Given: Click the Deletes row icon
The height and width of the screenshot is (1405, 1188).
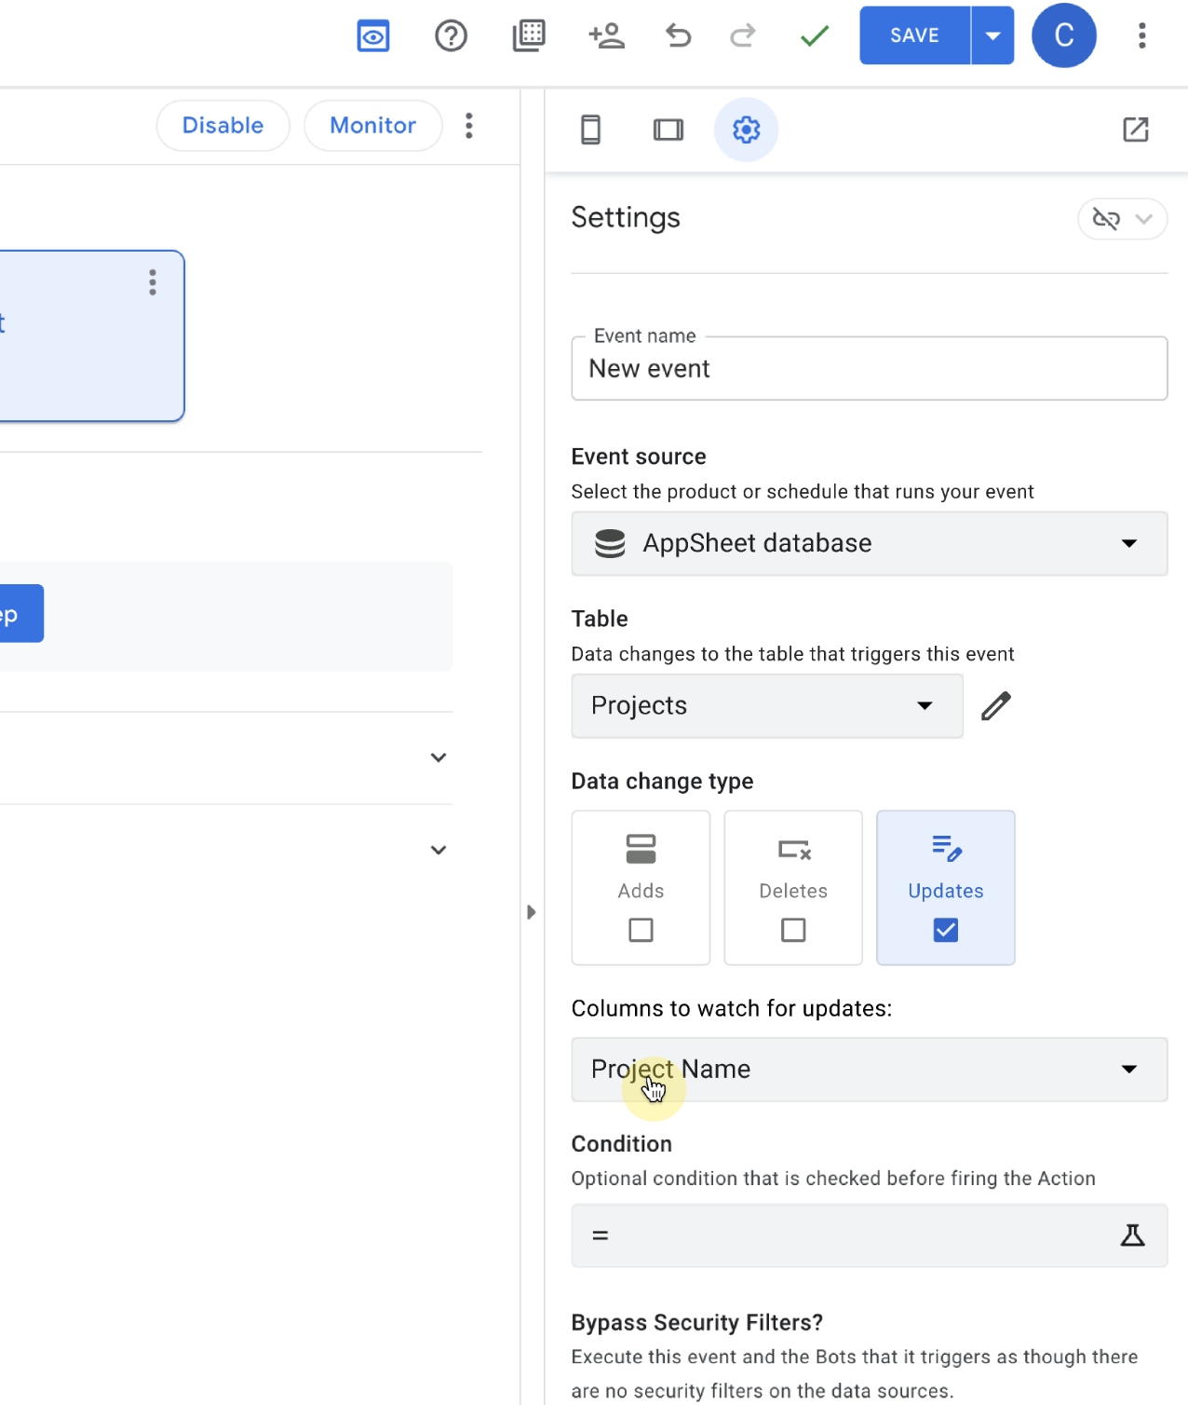Looking at the screenshot, I should (x=794, y=850).
